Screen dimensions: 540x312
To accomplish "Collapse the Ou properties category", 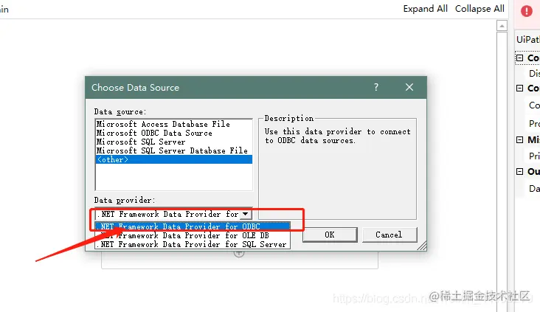I will click(x=519, y=172).
